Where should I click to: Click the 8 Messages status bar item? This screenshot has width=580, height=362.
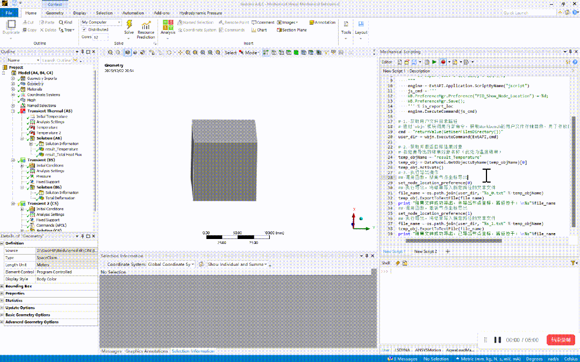tap(402, 359)
